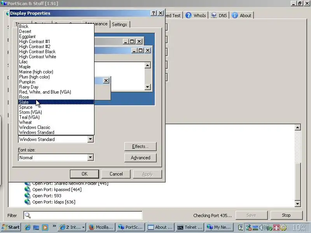Switch to About taskbar window
Screen dimensions: 311x233
(x=161, y=227)
